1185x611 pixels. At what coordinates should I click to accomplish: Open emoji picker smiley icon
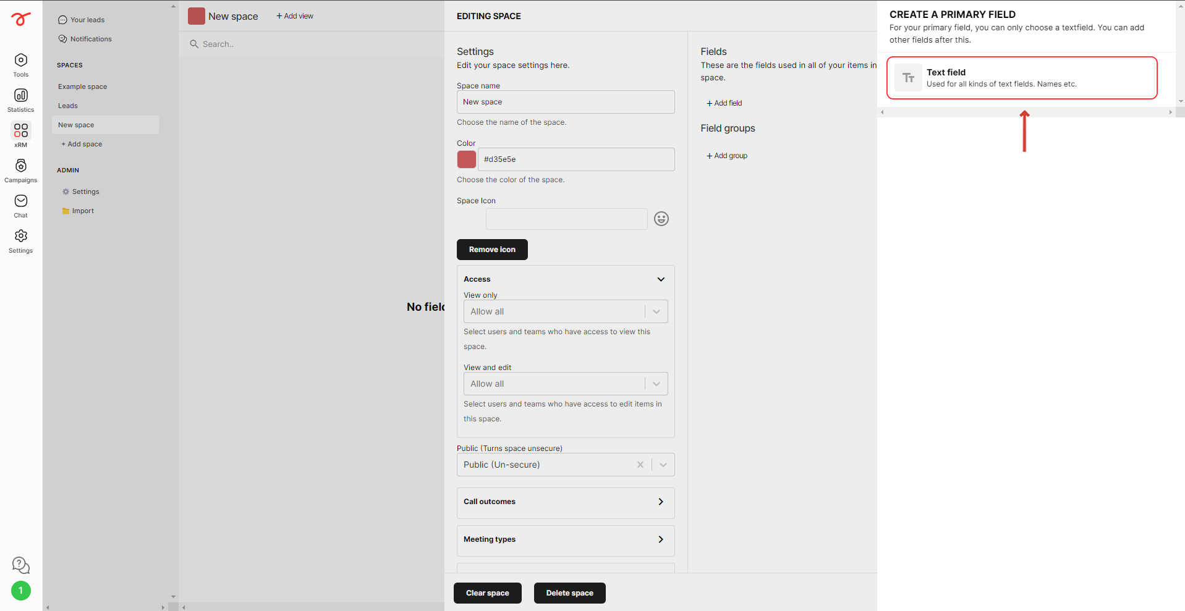[661, 219]
